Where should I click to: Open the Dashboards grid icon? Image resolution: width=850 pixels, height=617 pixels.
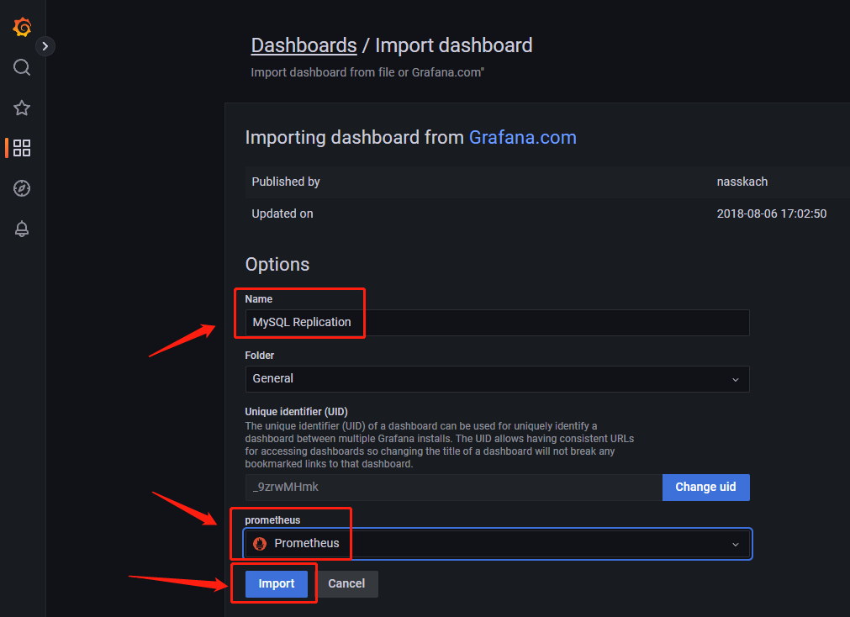point(22,147)
